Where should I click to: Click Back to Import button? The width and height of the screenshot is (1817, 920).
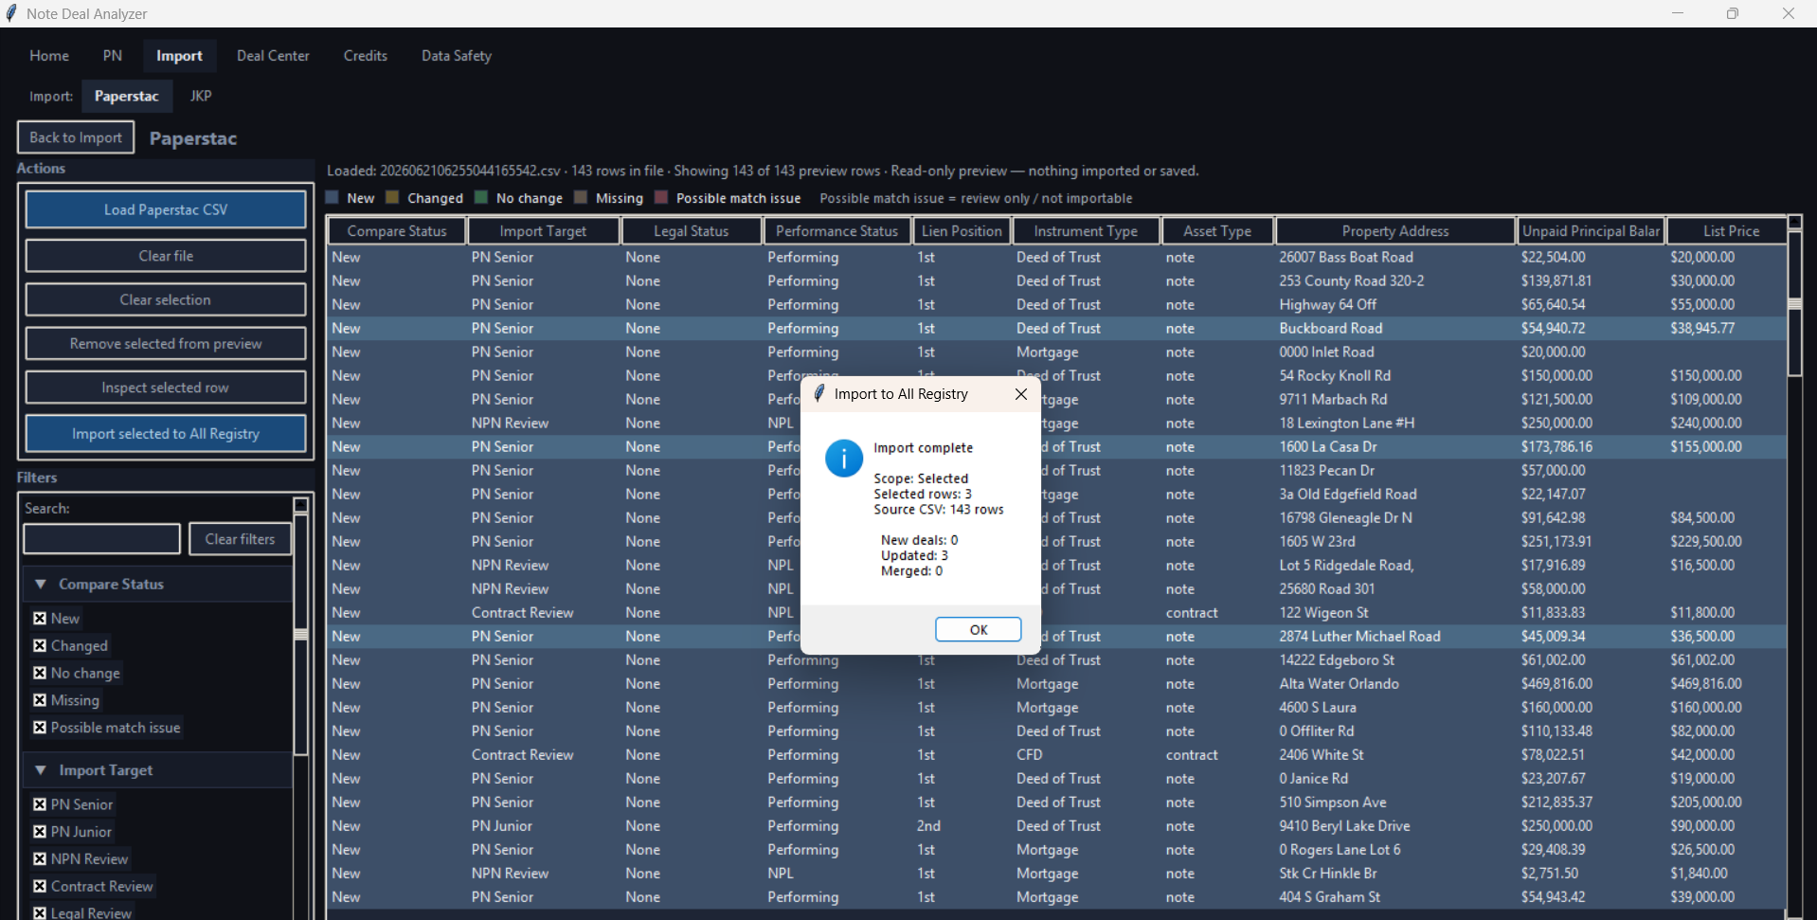click(76, 137)
